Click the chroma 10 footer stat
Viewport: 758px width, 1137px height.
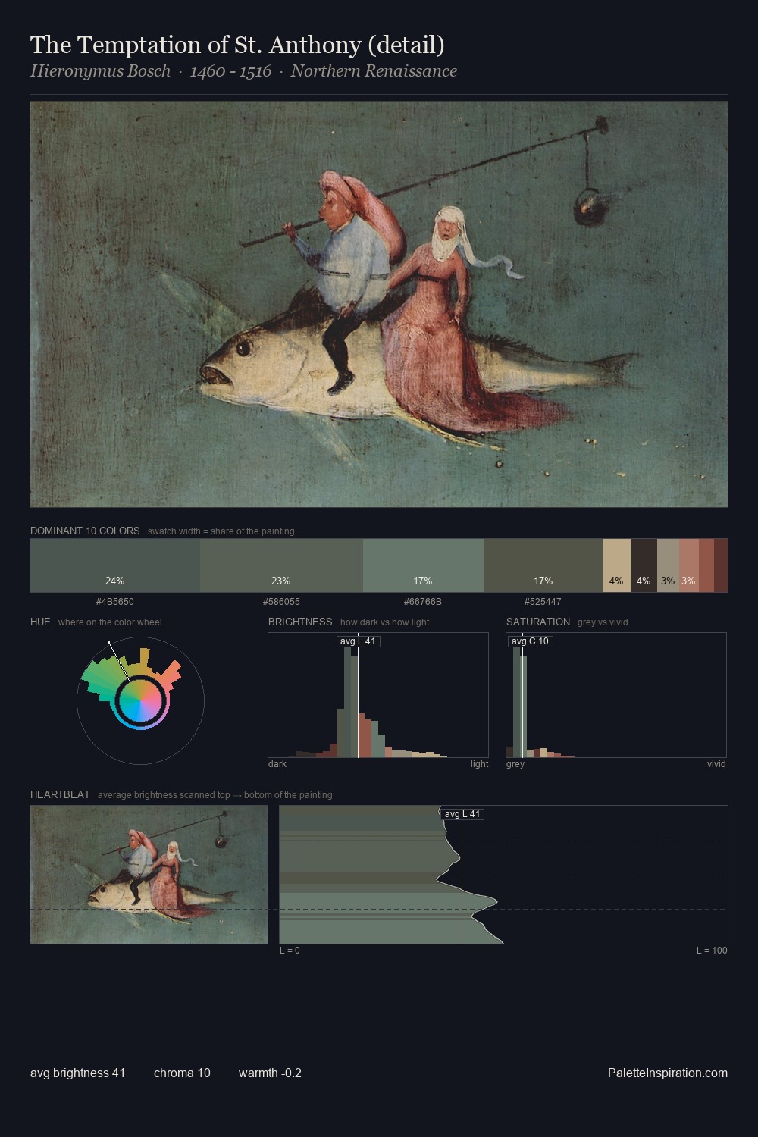[x=182, y=1073]
